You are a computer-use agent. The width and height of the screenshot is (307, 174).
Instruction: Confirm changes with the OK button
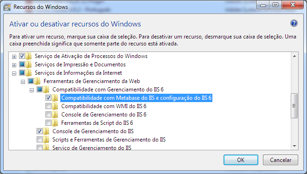[241, 160]
